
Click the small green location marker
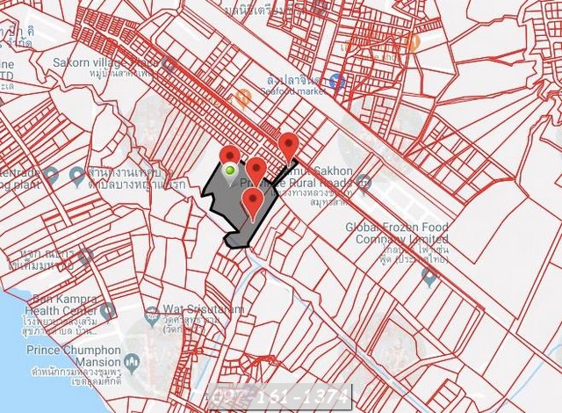click(x=230, y=170)
